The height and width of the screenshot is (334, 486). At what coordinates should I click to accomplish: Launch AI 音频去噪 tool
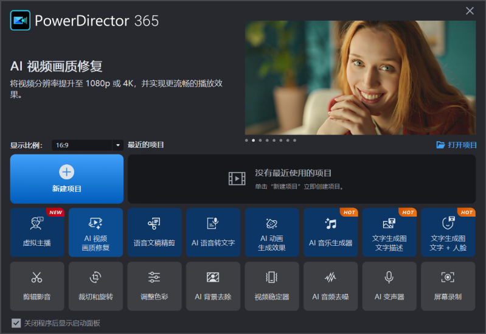point(331,286)
